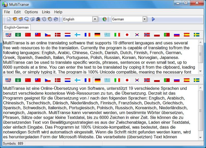
Task: Select Finnish flag in source flag row
Action: click(78, 35)
